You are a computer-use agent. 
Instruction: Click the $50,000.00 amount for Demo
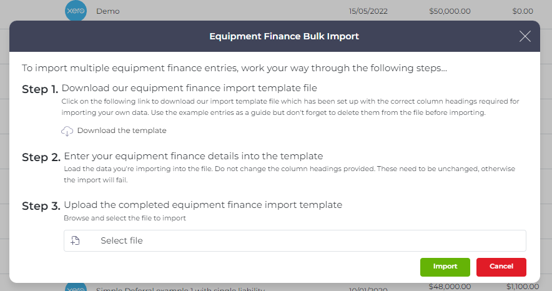(450, 11)
